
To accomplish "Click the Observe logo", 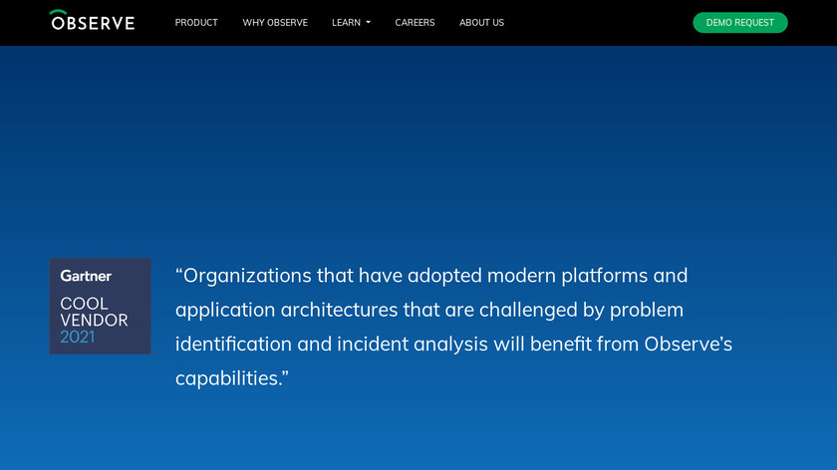I will pos(92,20).
